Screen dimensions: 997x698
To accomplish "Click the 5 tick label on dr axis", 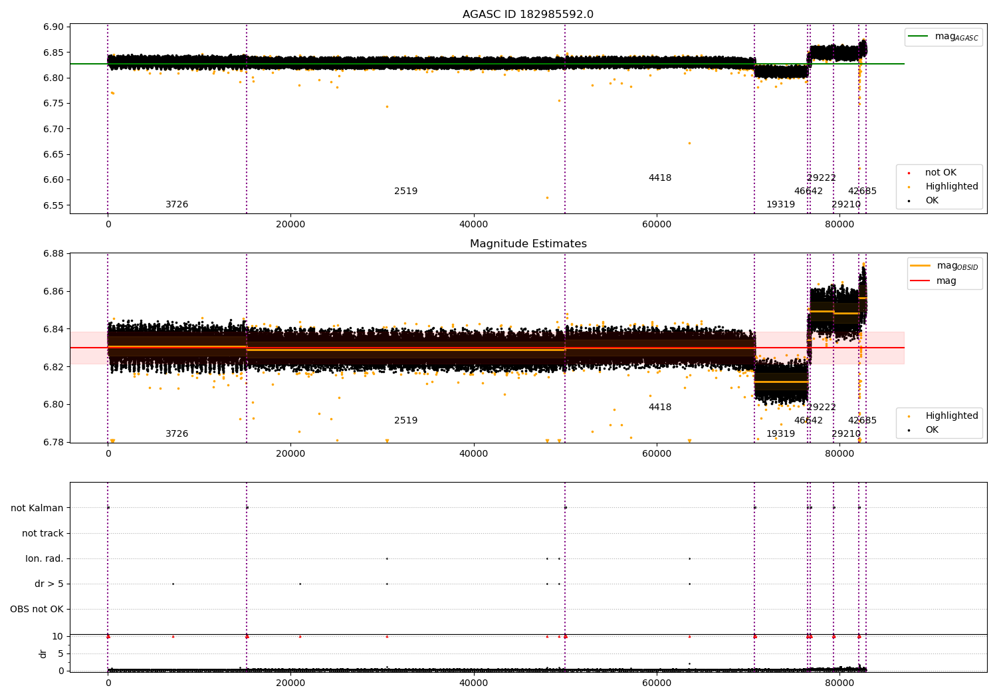I will pyautogui.click(x=61, y=653).
